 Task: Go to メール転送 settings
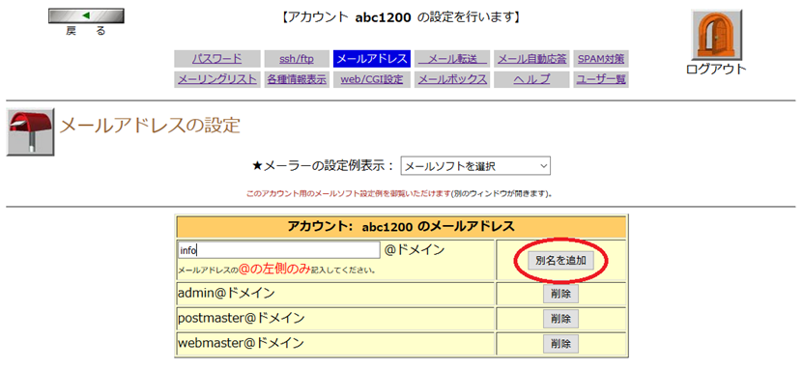point(452,59)
